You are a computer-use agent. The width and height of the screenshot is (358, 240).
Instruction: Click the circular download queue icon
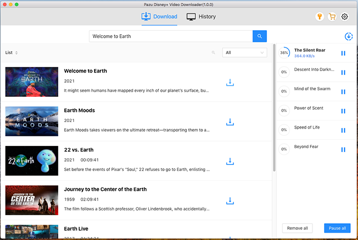pyautogui.click(x=349, y=36)
